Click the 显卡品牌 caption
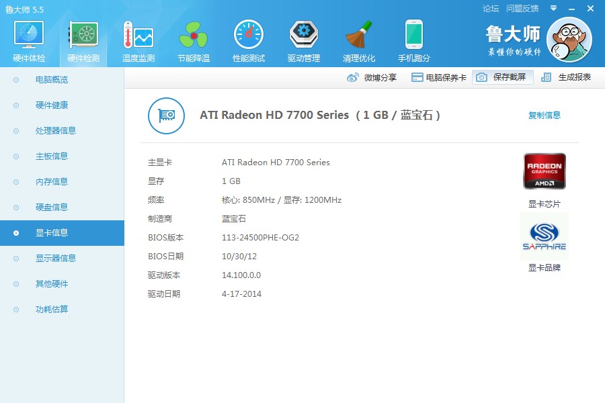 pos(544,267)
